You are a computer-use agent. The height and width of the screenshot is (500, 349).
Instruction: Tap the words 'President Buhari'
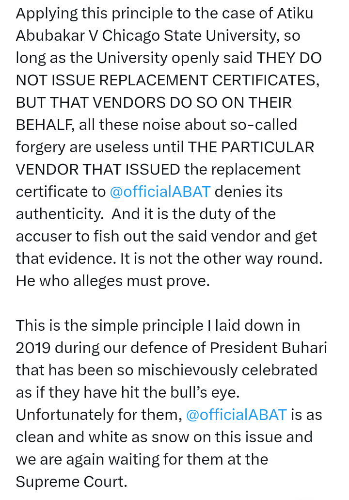tap(268, 348)
